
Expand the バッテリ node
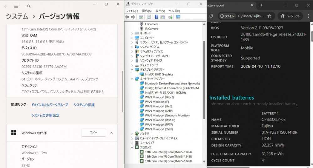132,134
